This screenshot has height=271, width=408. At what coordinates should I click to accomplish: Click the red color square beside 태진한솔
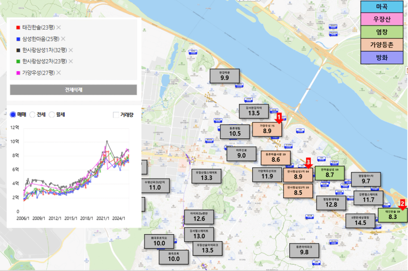click(x=18, y=28)
